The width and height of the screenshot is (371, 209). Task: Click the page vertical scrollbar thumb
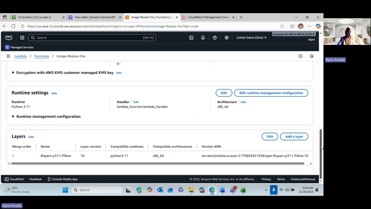321,154
